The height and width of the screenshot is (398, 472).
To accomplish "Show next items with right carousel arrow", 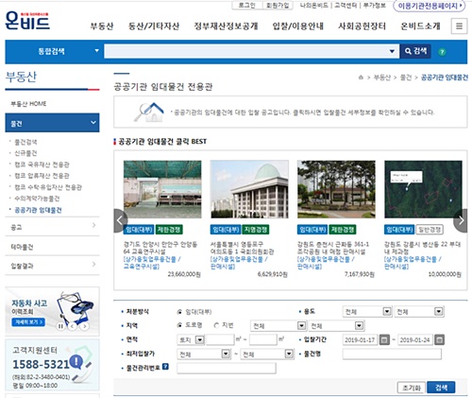I will 461,220.
